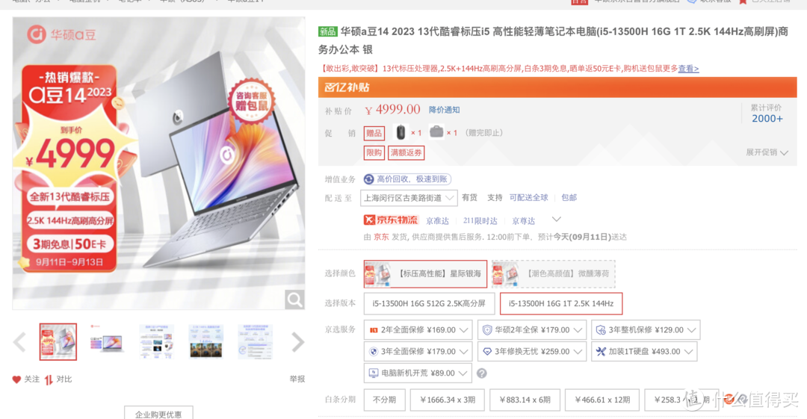Go to the next thumbnail with right arrow
The image size is (807, 419).
297,342
